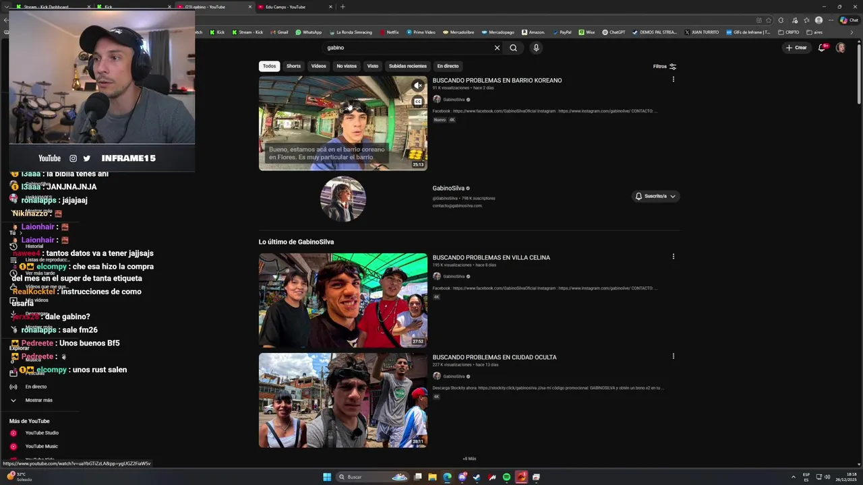Click the Villa Celina video thumbnail
The height and width of the screenshot is (485, 863).
pyautogui.click(x=343, y=300)
